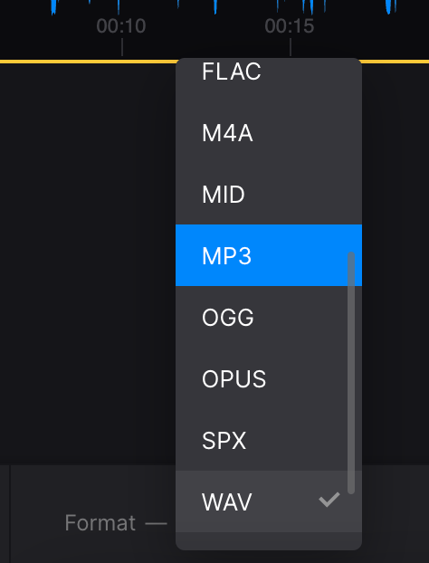Pick MID as the export format

[x=269, y=195]
